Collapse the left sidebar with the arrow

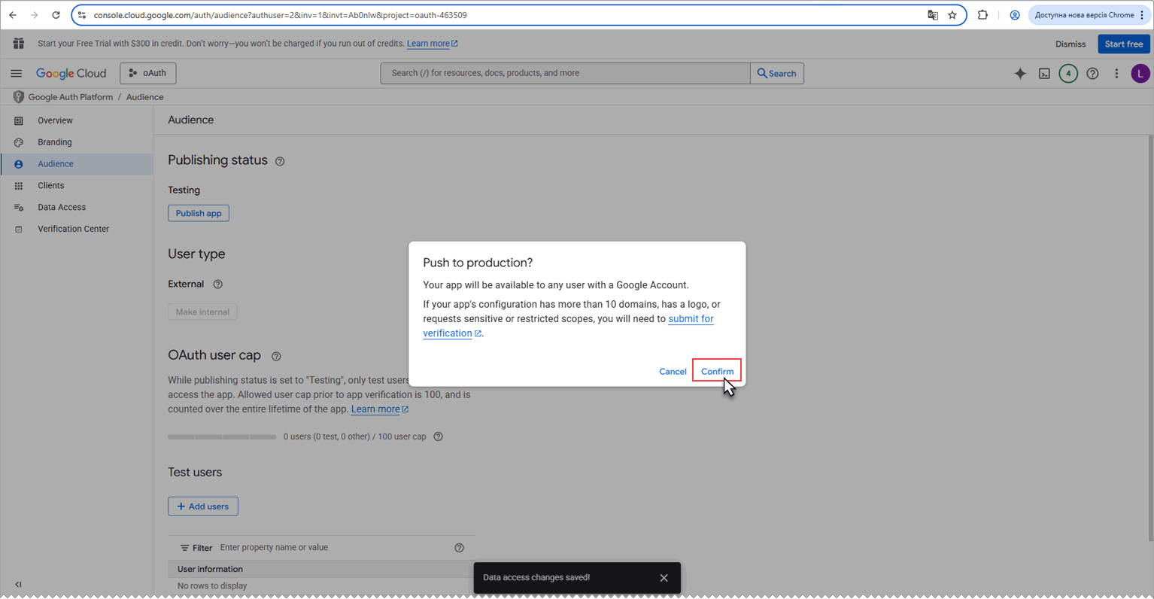point(18,584)
